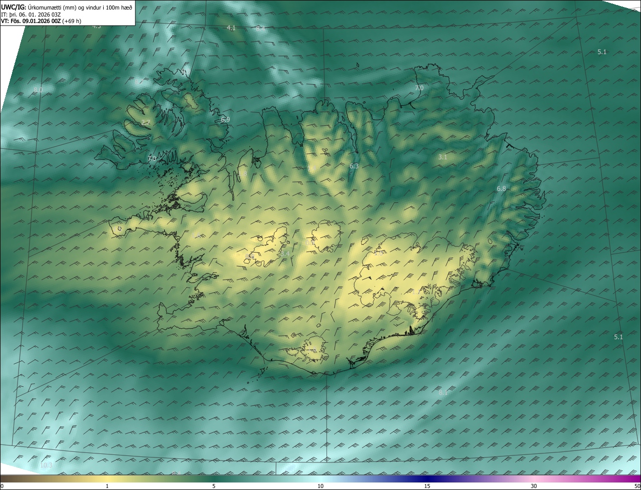Click the 10 tick on the color scale

tap(320, 486)
